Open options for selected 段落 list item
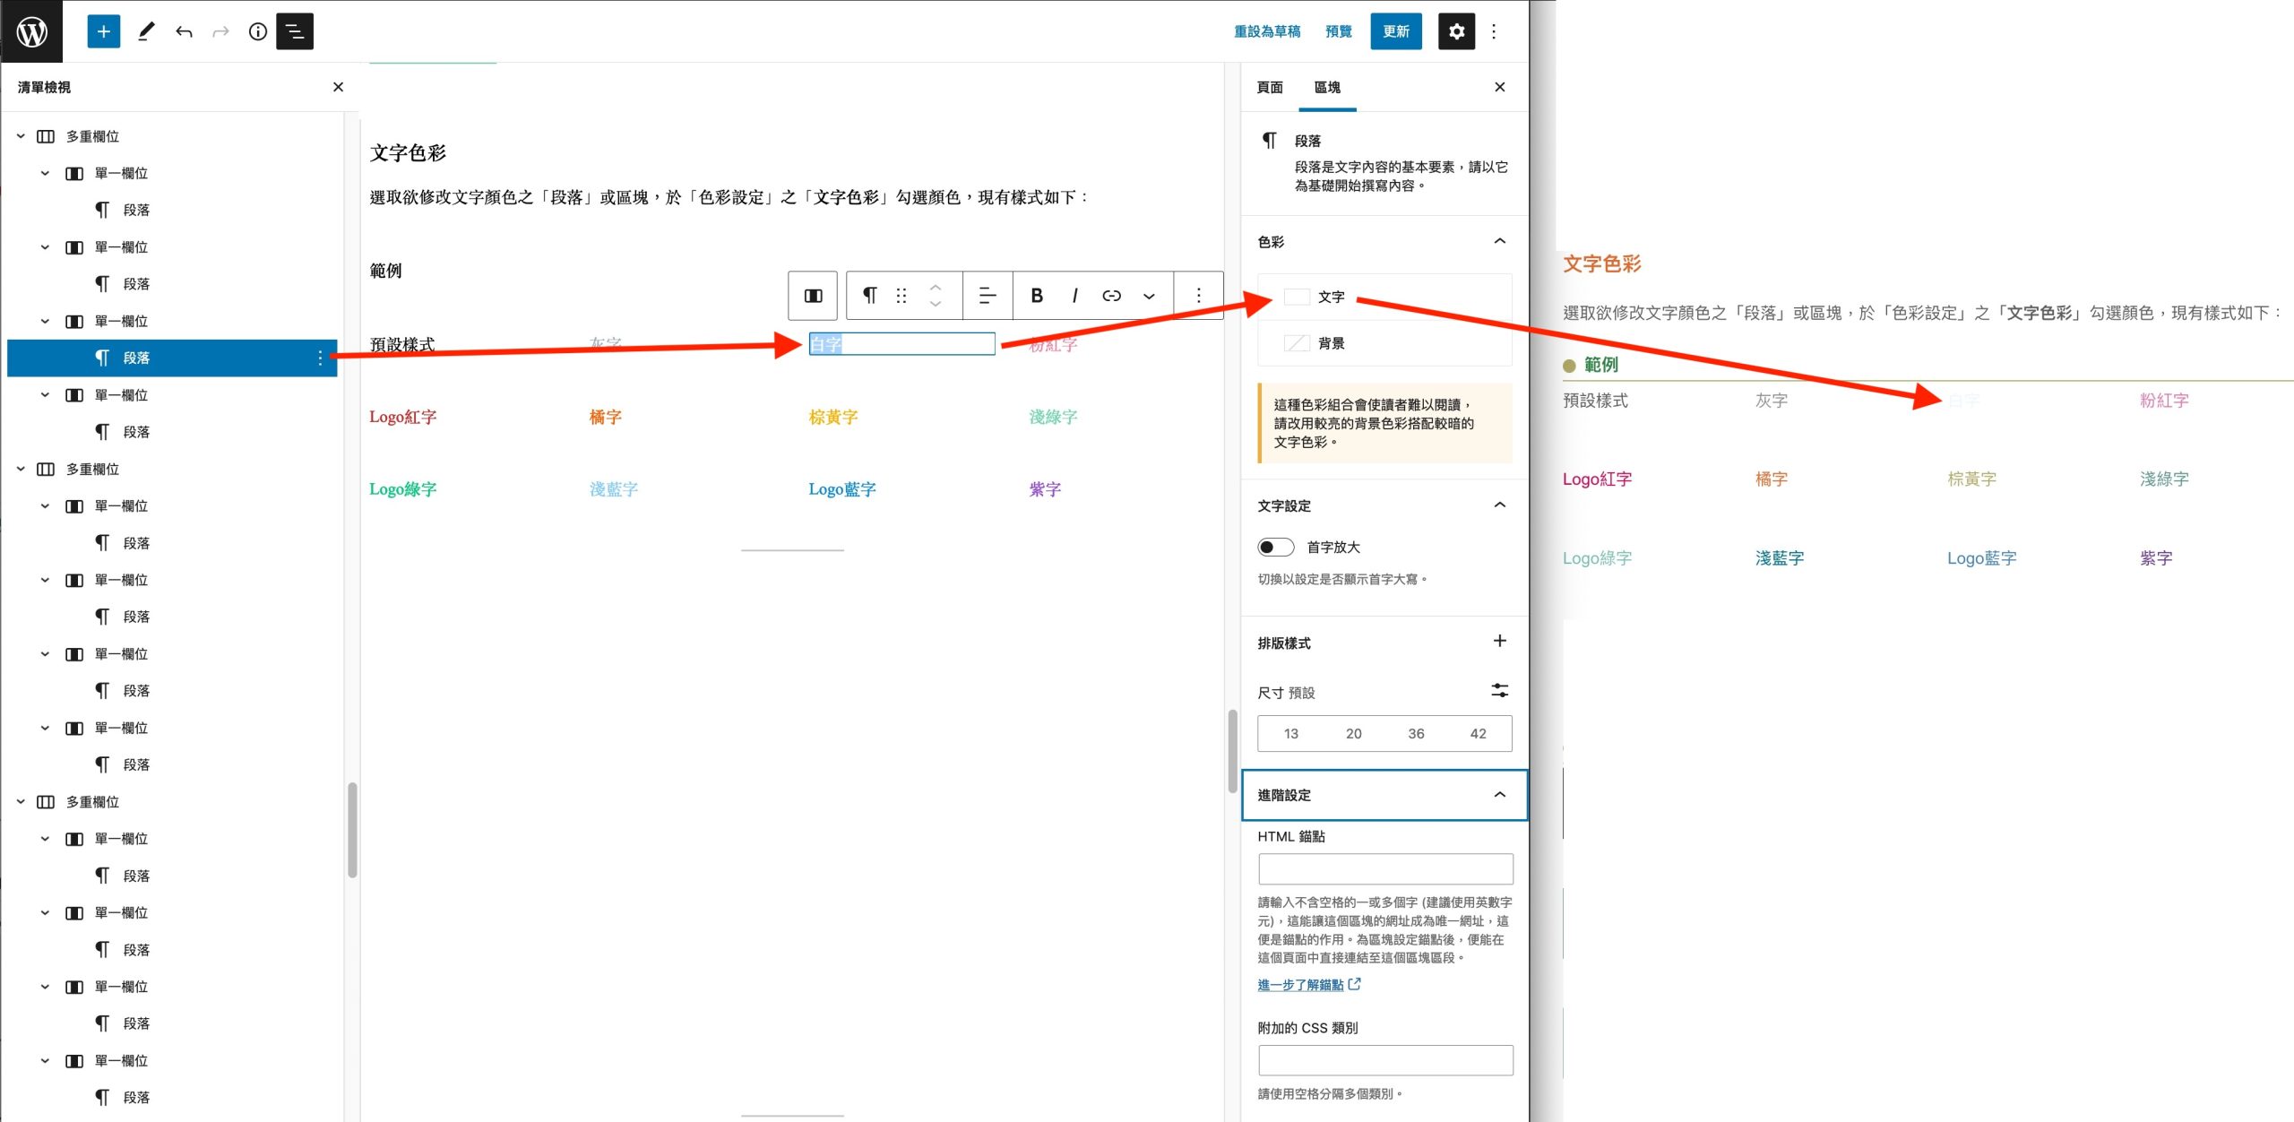 (x=320, y=358)
